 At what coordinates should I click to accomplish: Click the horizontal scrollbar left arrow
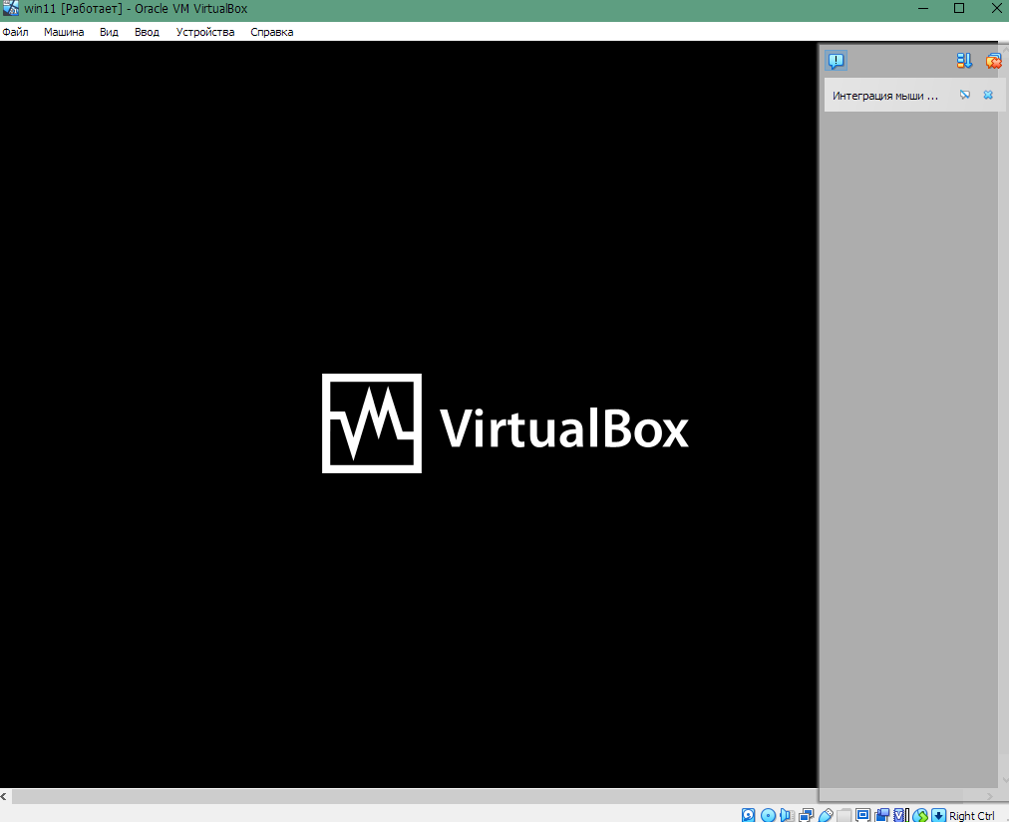pos(4,796)
